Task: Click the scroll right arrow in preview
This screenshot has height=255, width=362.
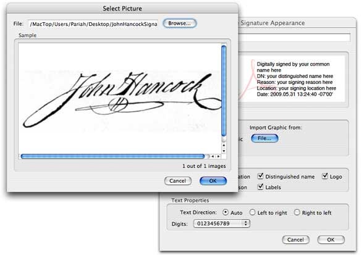Action: coord(218,156)
